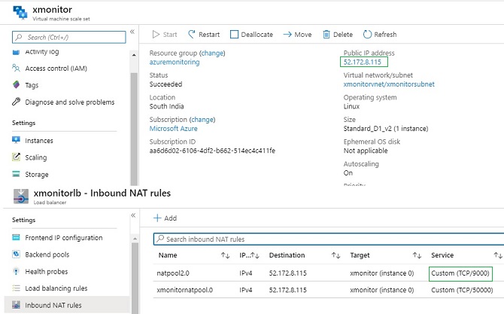This screenshot has width=504, height=314.
Task: Click the Storage icon
Action: 16,174
